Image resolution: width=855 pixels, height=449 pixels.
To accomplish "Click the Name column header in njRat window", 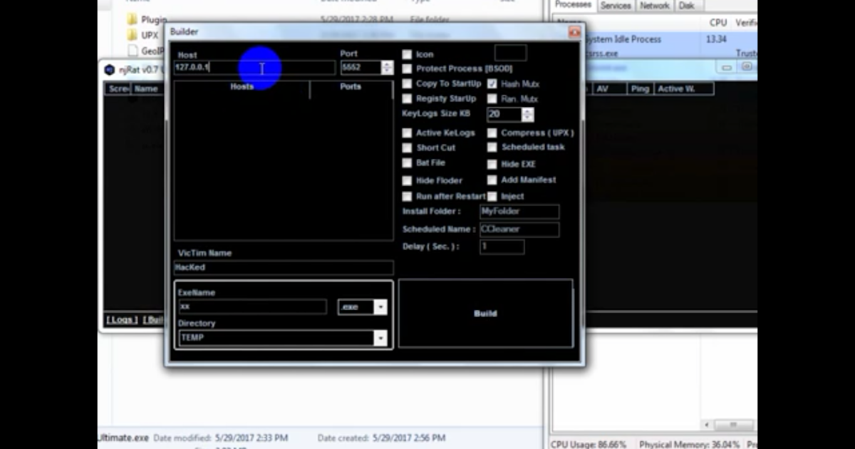I will coord(146,89).
